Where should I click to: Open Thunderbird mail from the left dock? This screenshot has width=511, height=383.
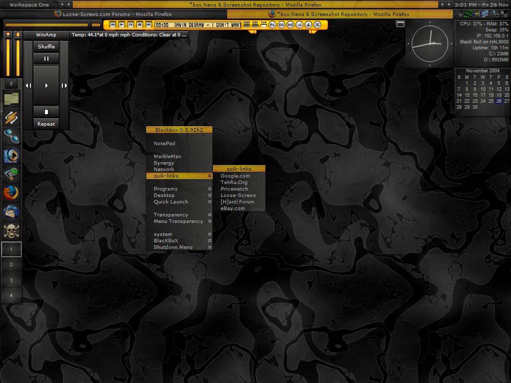coord(11,212)
